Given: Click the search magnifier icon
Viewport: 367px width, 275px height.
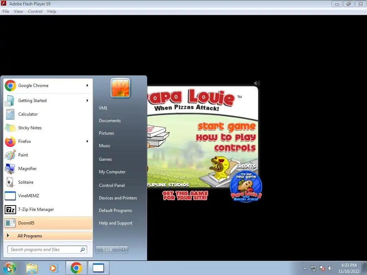Looking at the screenshot, I should point(83,250).
